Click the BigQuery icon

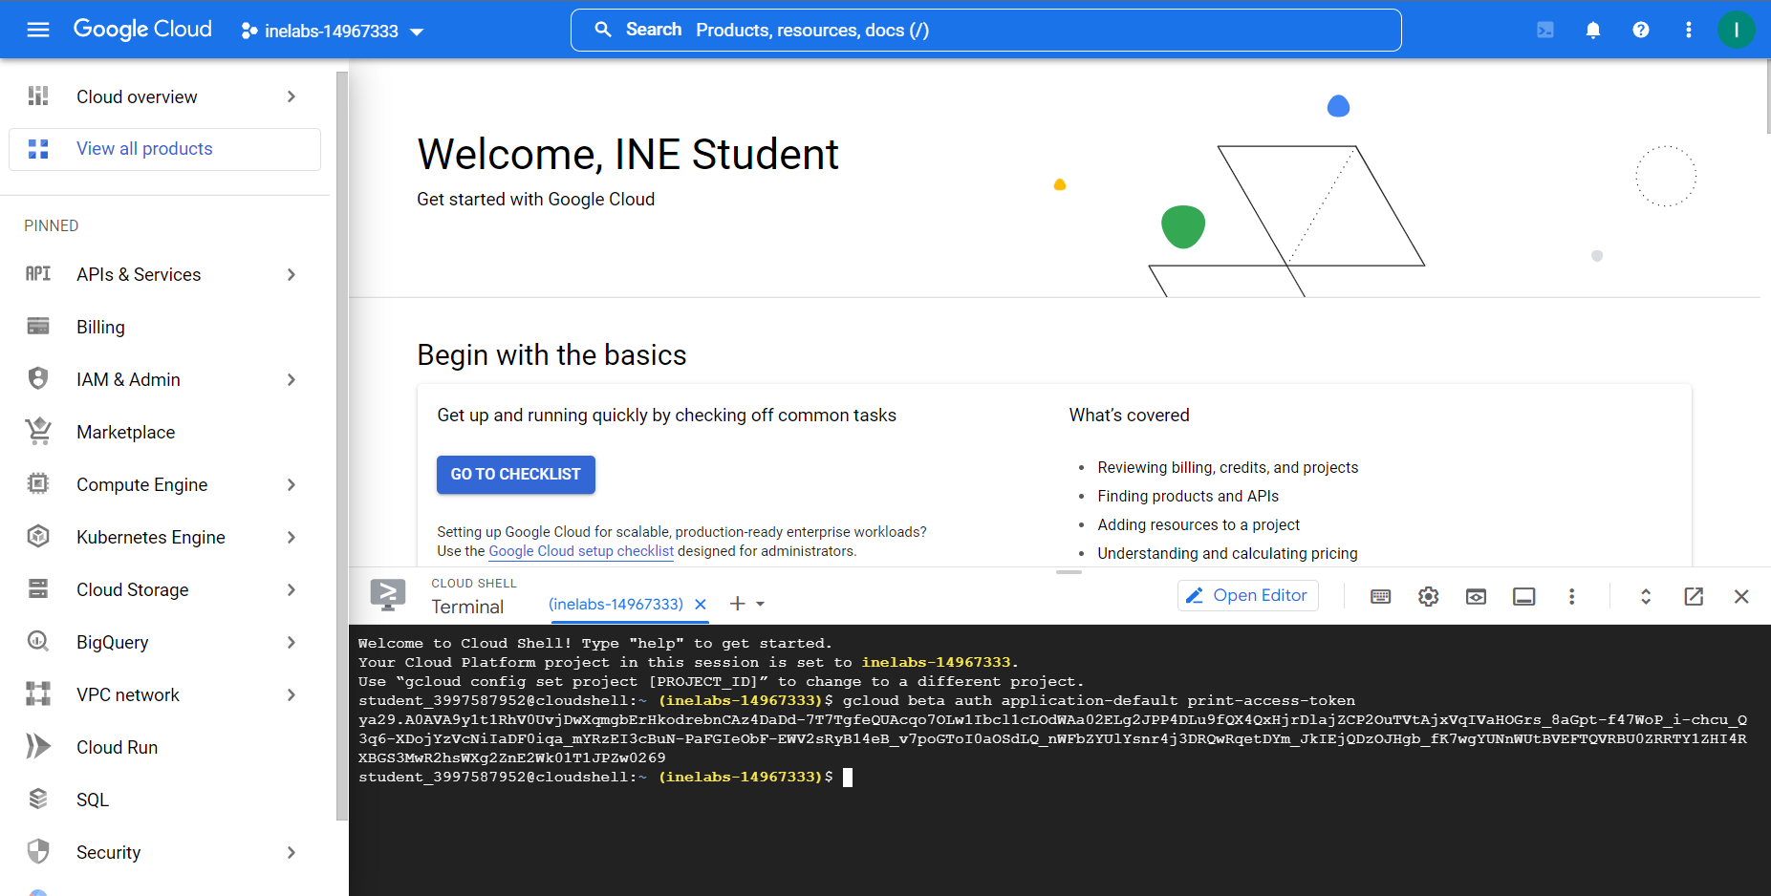[38, 642]
